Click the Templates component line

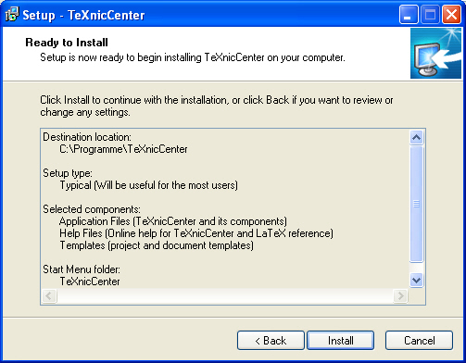point(157,245)
